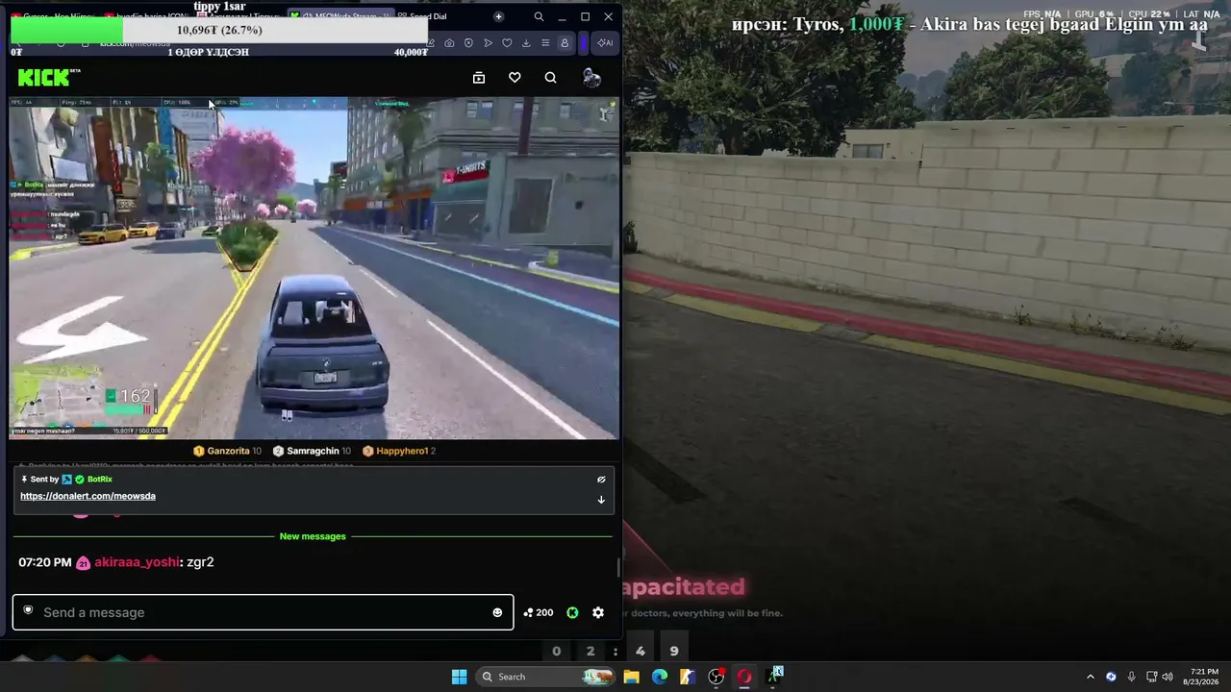Open the donalert.com/meowsda link
Viewport: 1231px width, 692px height.
coord(88,496)
